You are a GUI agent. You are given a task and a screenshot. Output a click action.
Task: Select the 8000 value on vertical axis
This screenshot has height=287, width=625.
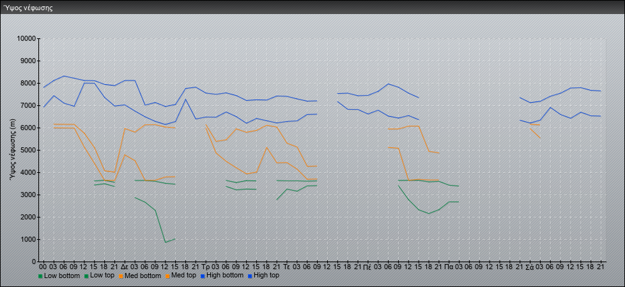(28, 83)
